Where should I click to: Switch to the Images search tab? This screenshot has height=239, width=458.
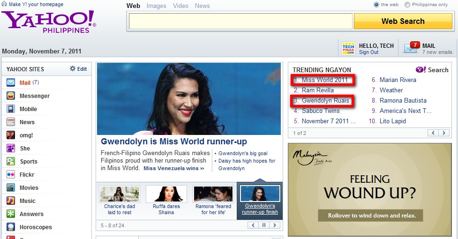156,6
